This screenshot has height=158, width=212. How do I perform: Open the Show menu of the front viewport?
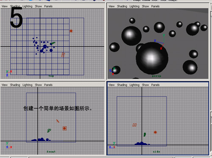pyautogui.click(x=38, y=85)
